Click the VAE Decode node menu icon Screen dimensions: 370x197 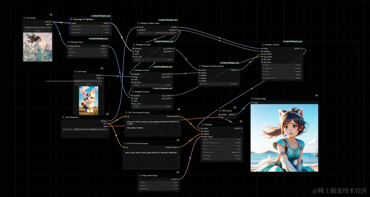click(x=220, y=111)
